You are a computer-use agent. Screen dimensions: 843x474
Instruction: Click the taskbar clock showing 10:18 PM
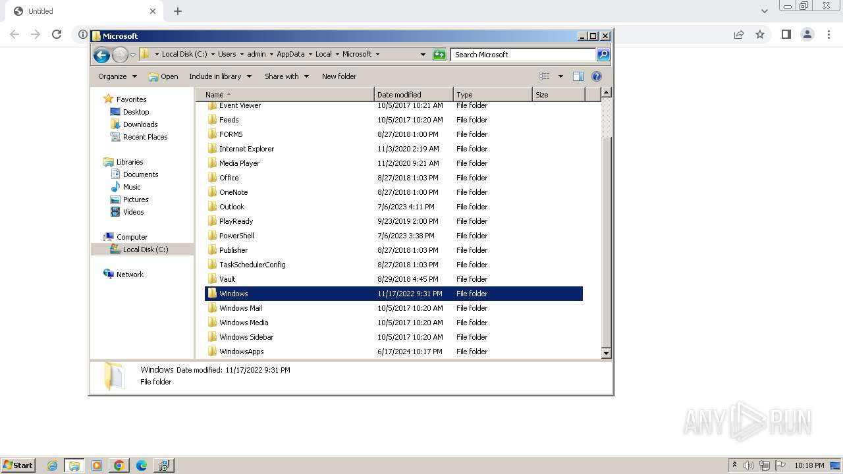tap(809, 465)
